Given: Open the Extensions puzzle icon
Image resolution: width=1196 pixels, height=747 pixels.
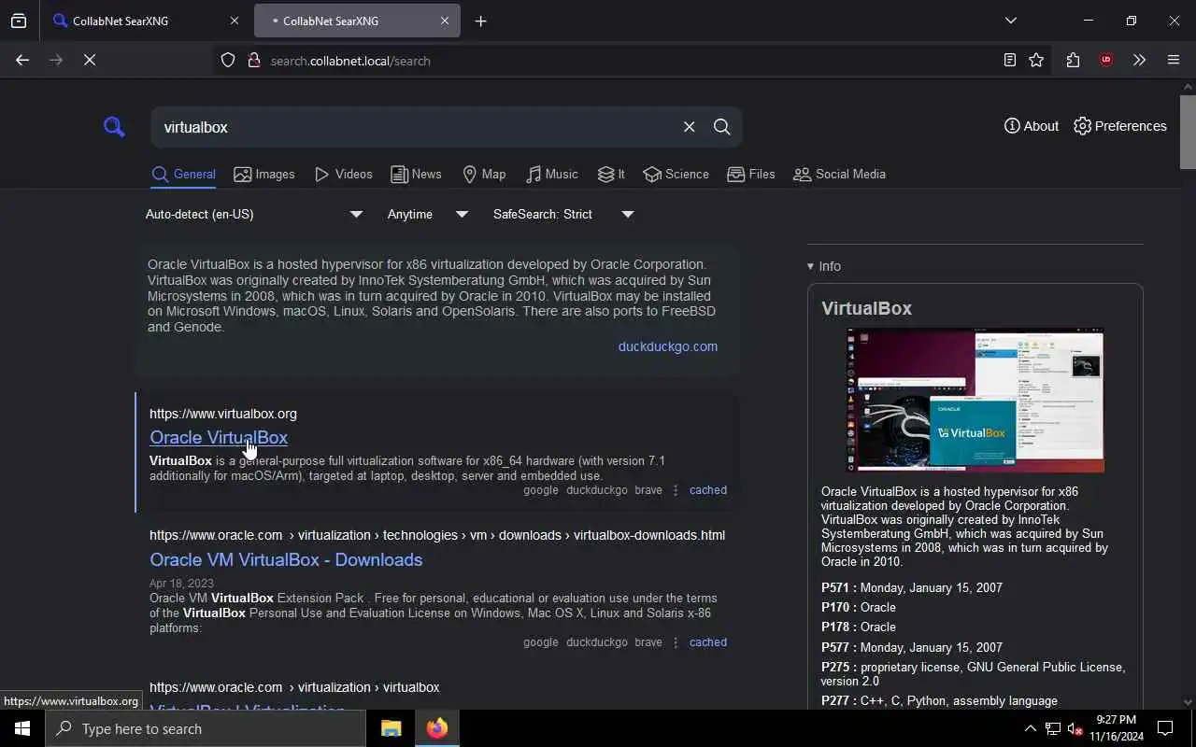Looking at the screenshot, I should [1073, 61].
